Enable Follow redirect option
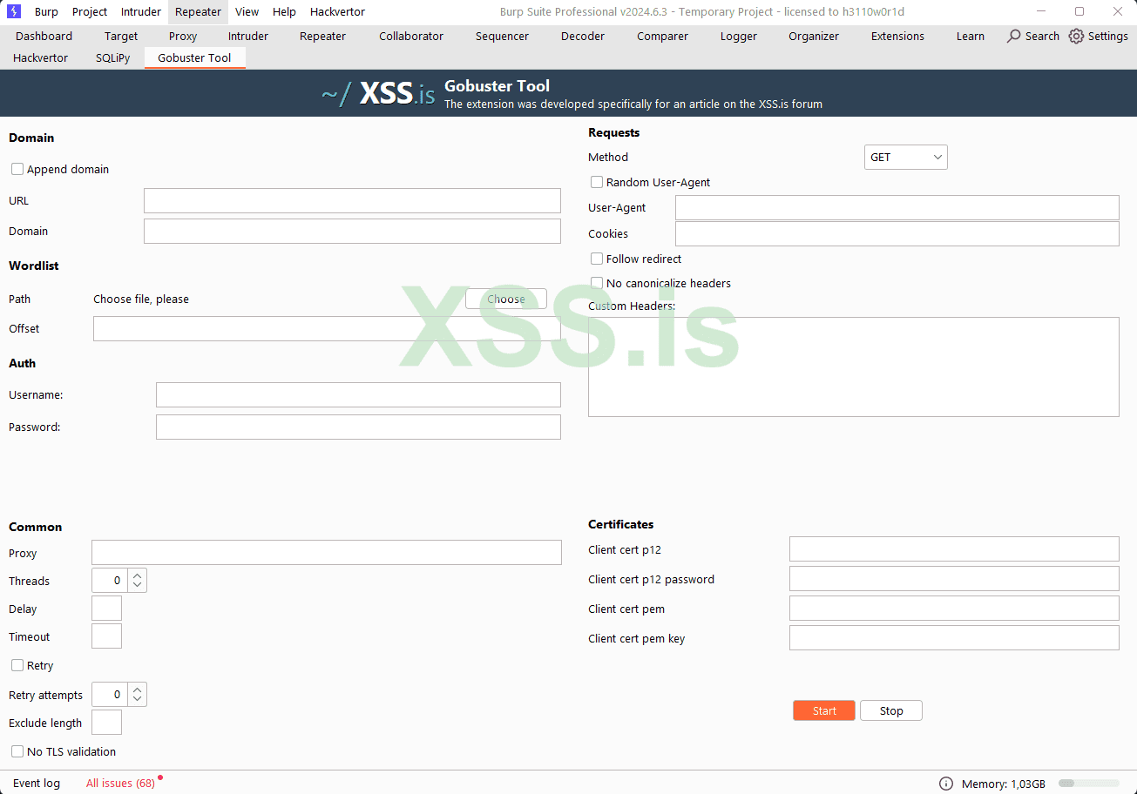1137x794 pixels. pos(597,259)
